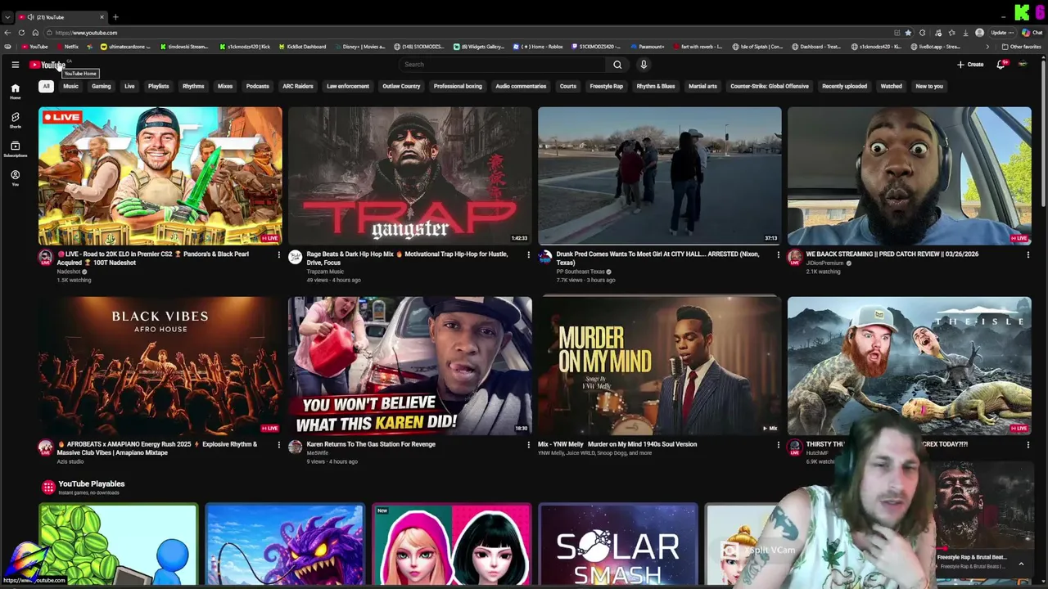Open the YouTube account avatar menu
This screenshot has height=589, width=1048.
1023,65
